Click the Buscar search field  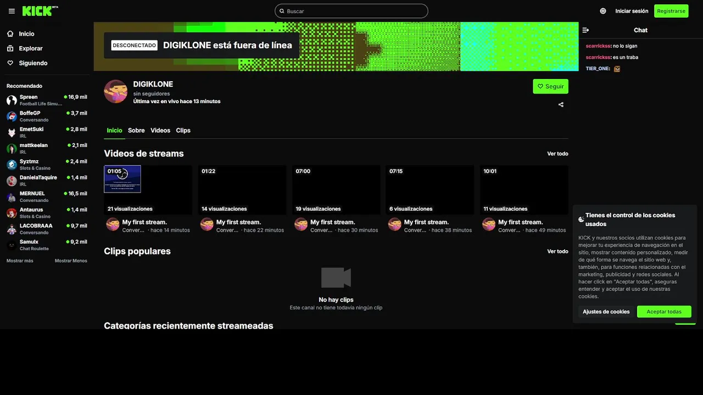(x=351, y=11)
